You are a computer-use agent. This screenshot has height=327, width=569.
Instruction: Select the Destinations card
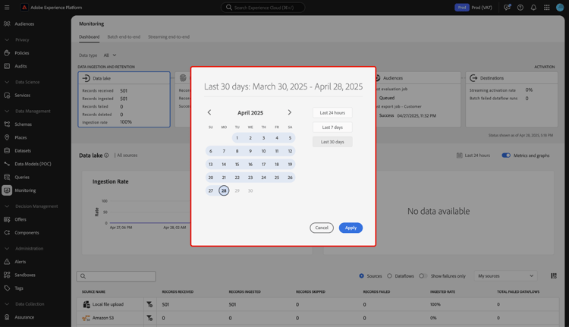click(511, 99)
